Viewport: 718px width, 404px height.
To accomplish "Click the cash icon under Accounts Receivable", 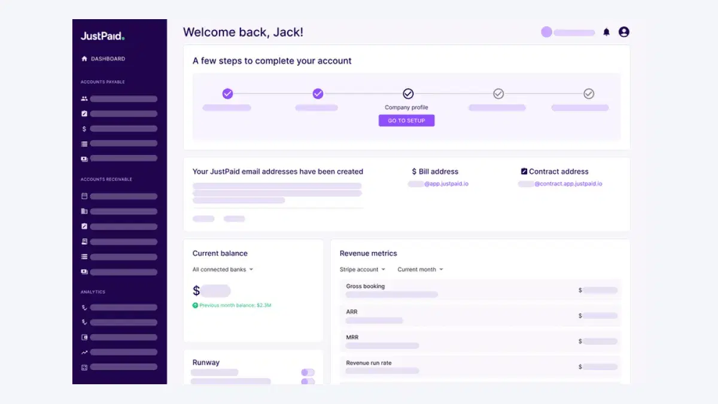I will [84, 272].
